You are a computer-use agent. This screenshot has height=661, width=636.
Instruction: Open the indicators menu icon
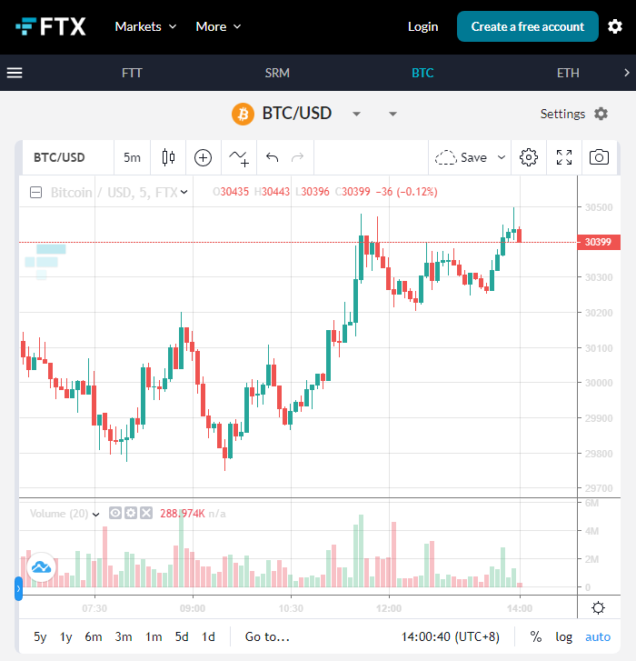tap(239, 157)
